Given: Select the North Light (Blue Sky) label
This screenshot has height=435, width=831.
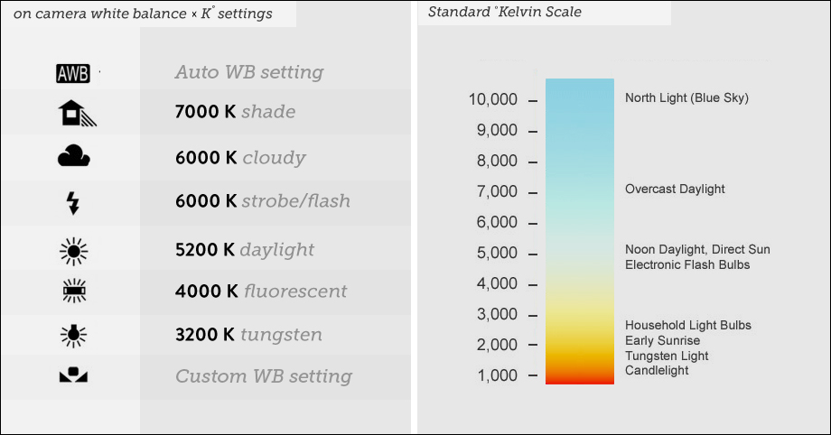Looking at the screenshot, I should coord(686,97).
